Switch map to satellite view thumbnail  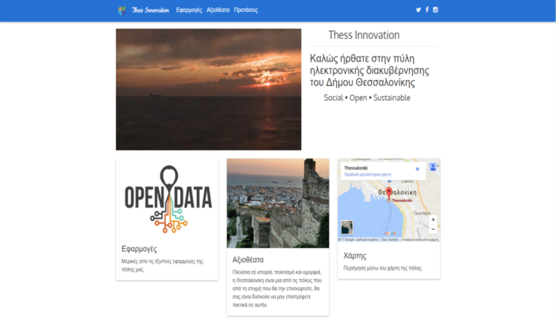(x=346, y=227)
